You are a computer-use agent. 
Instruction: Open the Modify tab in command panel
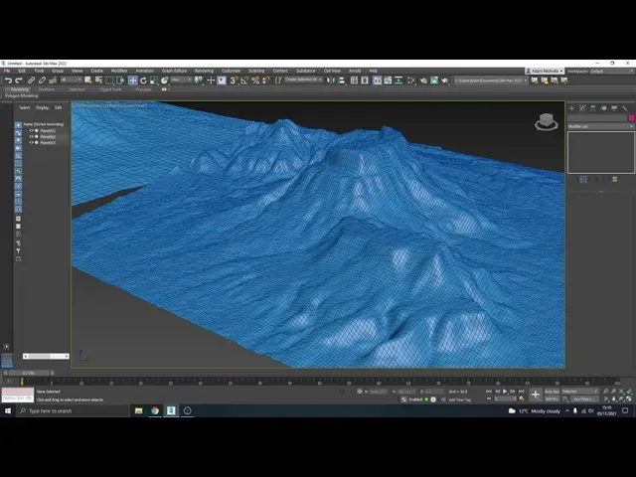click(582, 106)
